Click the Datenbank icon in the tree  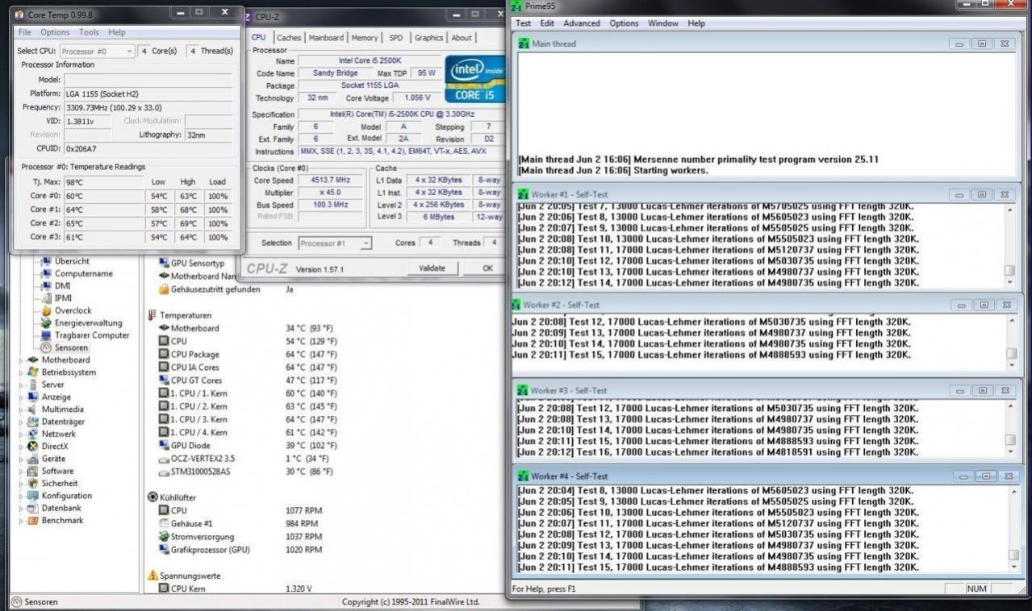point(33,509)
